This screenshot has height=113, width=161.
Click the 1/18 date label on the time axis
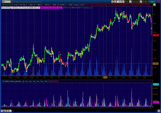click(116, 78)
